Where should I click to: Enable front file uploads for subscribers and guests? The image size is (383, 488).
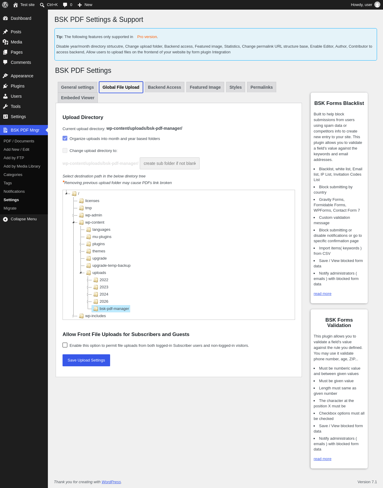click(x=65, y=345)
